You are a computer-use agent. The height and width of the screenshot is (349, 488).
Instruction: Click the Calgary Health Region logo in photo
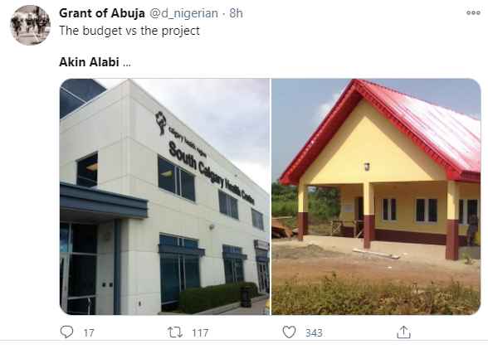point(161,123)
